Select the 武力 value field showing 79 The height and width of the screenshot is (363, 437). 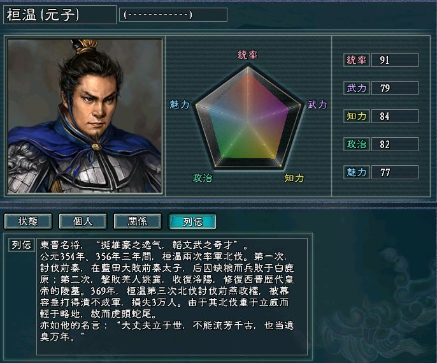(395, 88)
